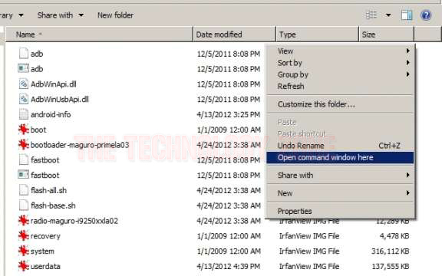Click the IrfanView icon beside system

tap(24, 251)
